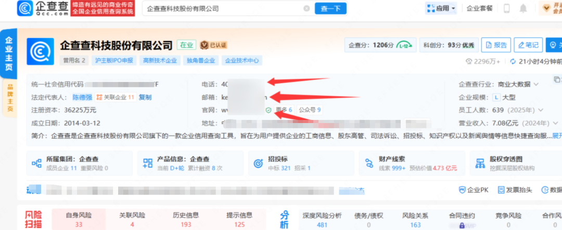
Task: Click the 笔记 button
Action: click(x=528, y=45)
